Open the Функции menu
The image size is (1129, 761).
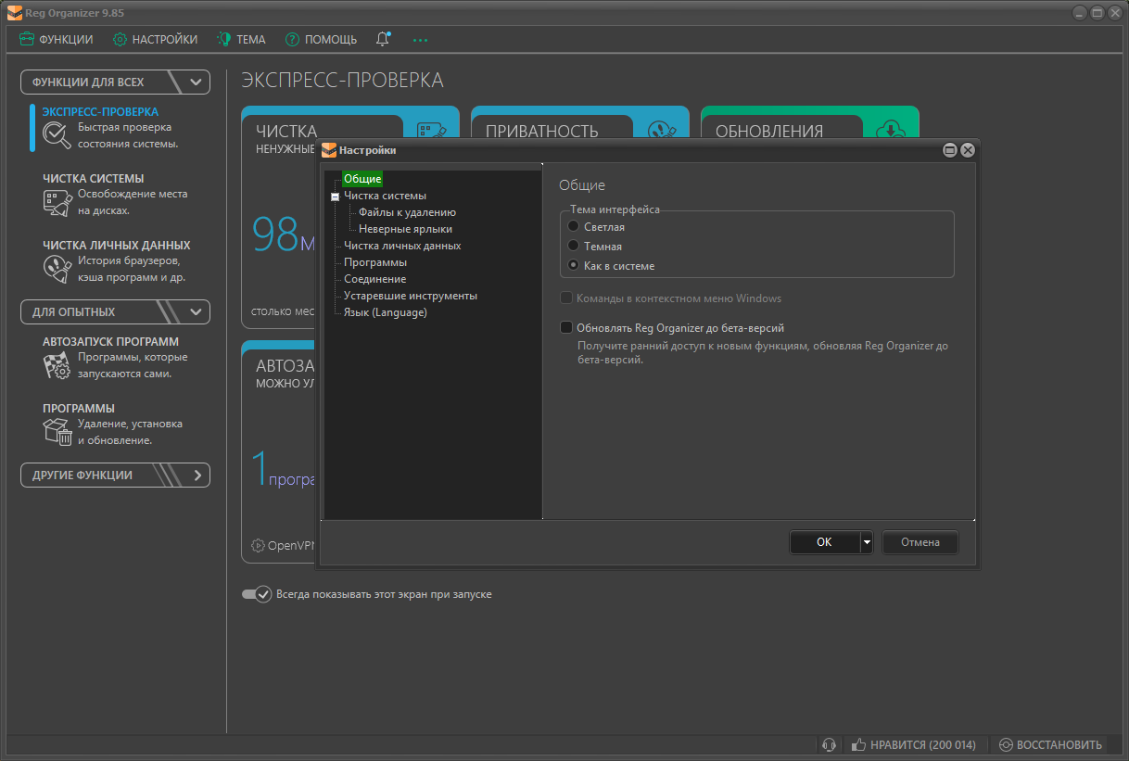[x=57, y=40]
